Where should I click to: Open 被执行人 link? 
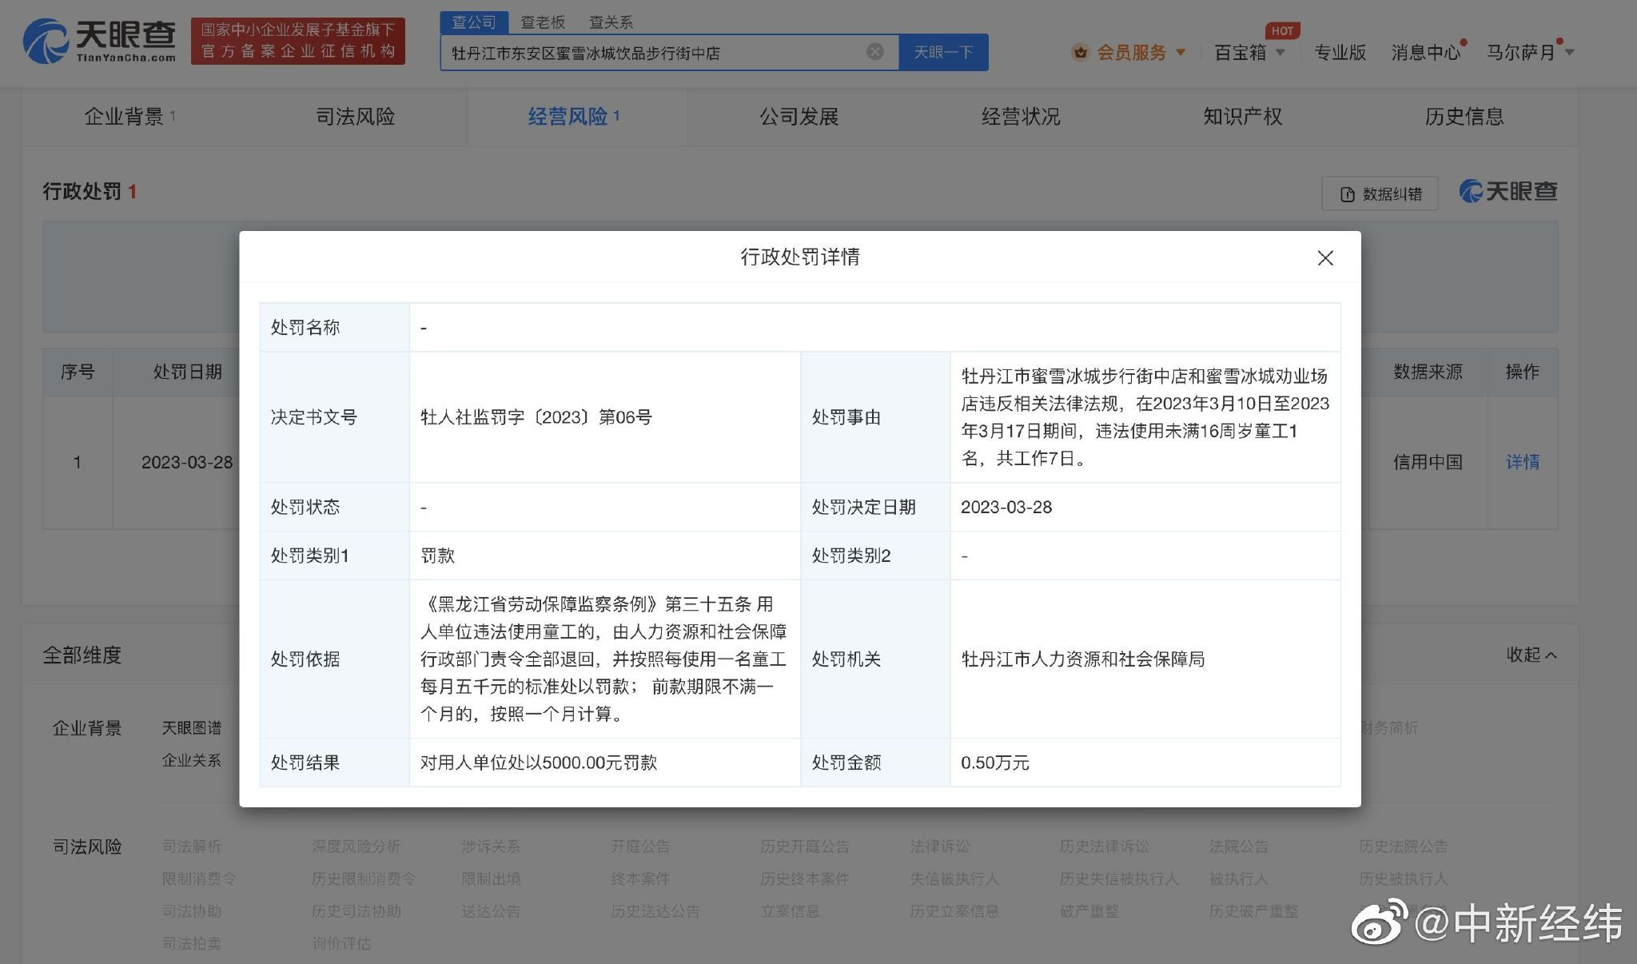coord(1239,878)
